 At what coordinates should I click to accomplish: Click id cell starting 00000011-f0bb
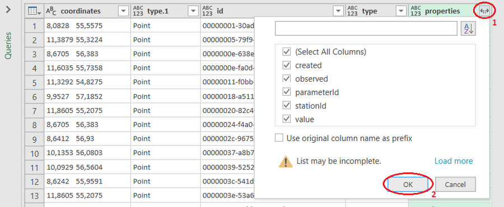click(x=227, y=82)
